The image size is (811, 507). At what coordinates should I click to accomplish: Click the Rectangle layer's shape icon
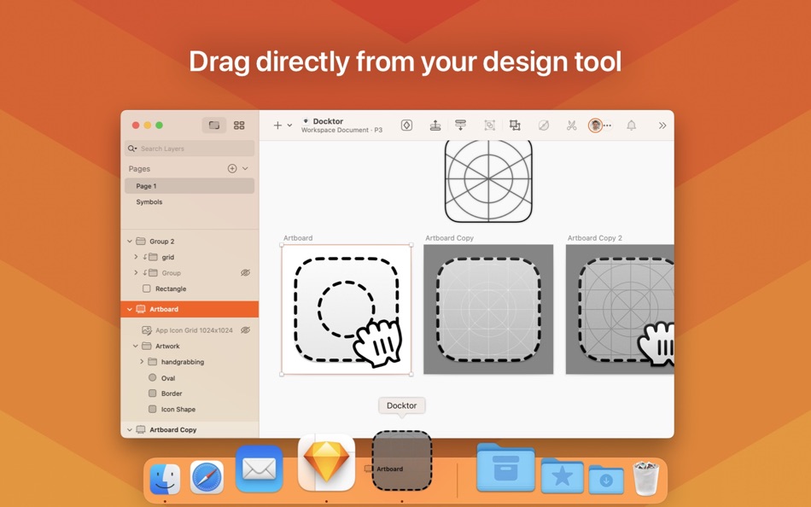pos(147,288)
